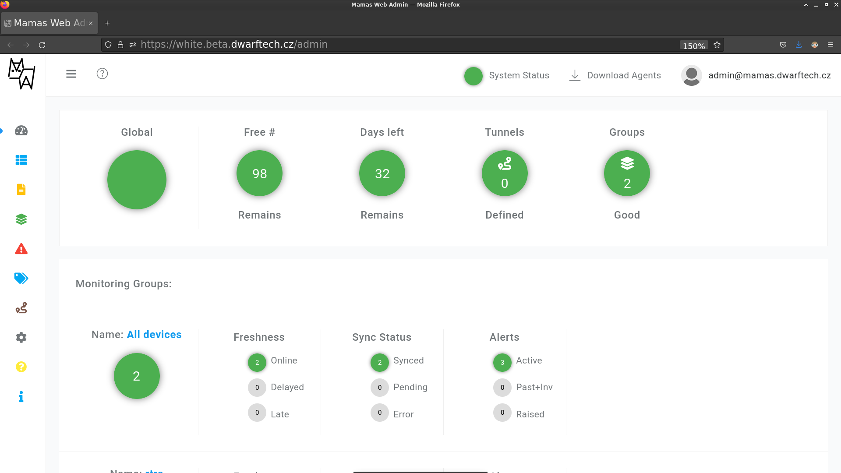Open settings gear in sidebar
This screenshot has width=841, height=473.
[21, 337]
